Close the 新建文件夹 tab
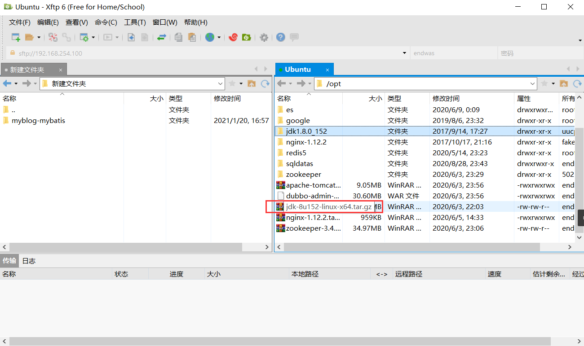The width and height of the screenshot is (584, 346). coord(61,70)
